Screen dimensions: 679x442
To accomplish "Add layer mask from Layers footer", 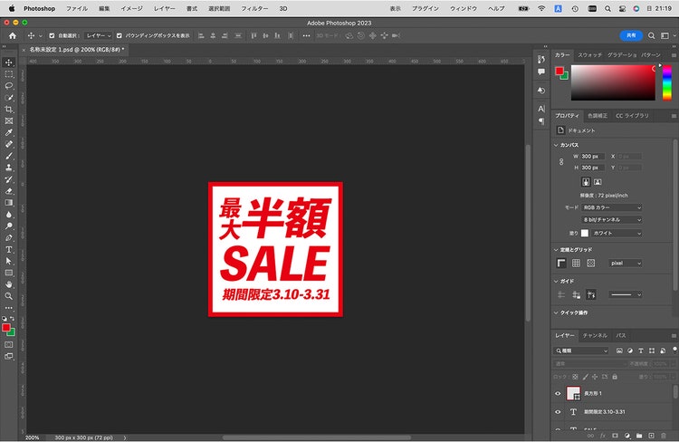I will (615, 436).
